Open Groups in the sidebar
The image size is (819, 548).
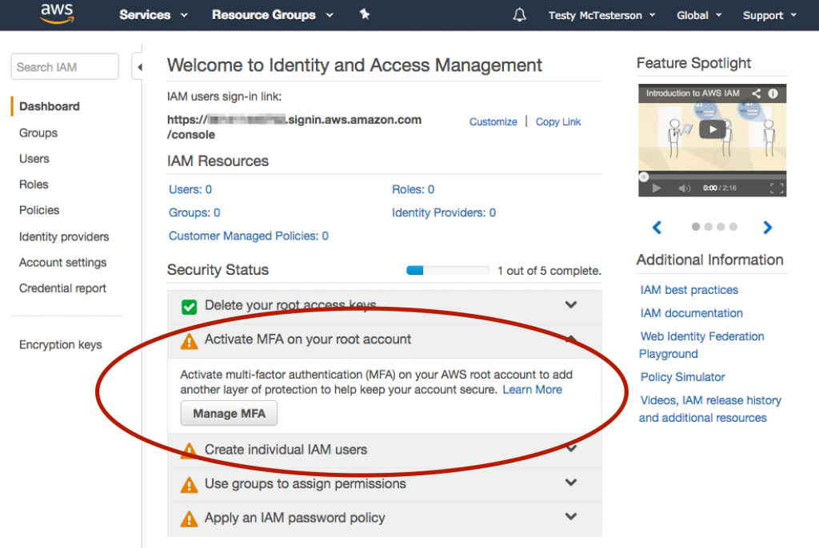point(38,133)
